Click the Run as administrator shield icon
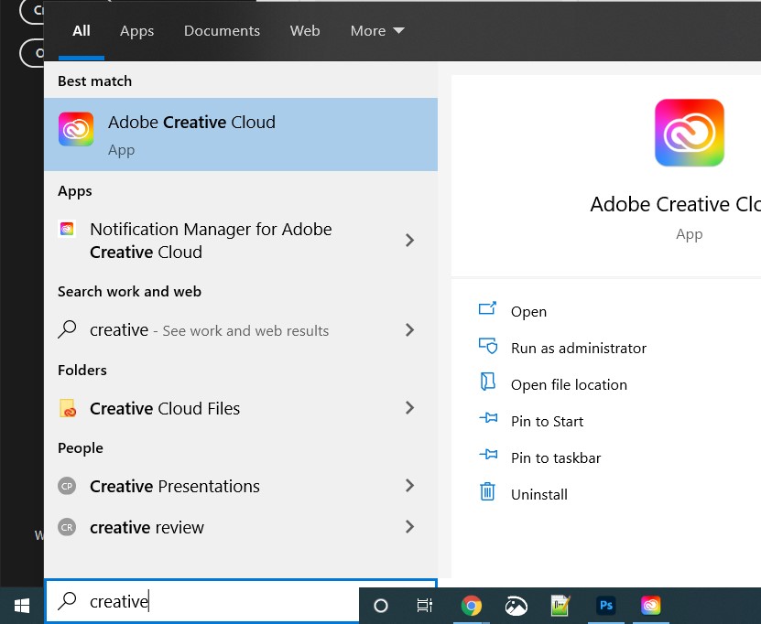The width and height of the screenshot is (761, 624). pyautogui.click(x=488, y=346)
